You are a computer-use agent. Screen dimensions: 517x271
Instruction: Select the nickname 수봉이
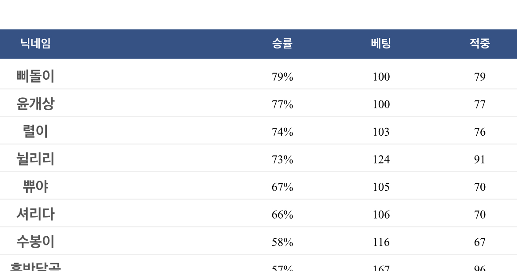[35, 242]
